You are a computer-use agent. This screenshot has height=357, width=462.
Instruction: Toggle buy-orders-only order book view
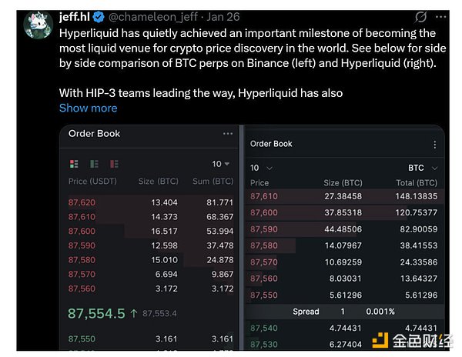[94, 164]
